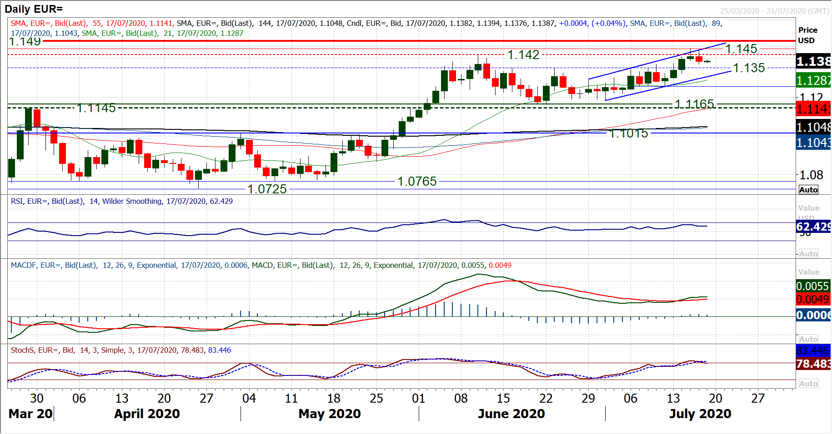832x434 pixels.
Task: Open the RSI indicator legend text
Action: pos(121,201)
